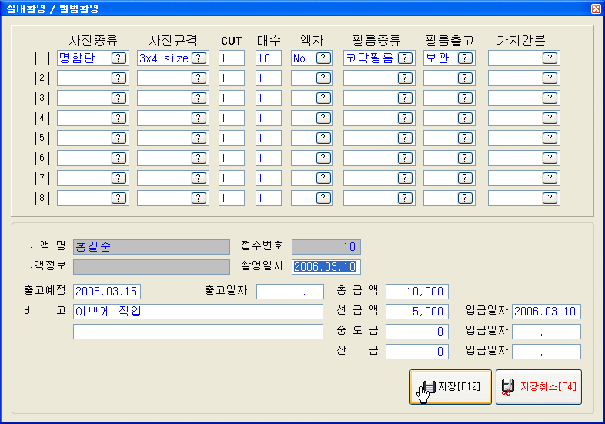Open 필름종류 lookup beside 코닥필름
Screen dimensions: 605x424
[405, 58]
